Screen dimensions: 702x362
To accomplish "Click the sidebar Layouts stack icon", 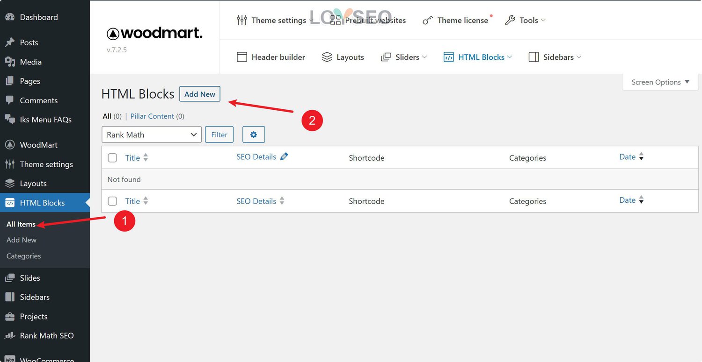I will [x=10, y=184].
